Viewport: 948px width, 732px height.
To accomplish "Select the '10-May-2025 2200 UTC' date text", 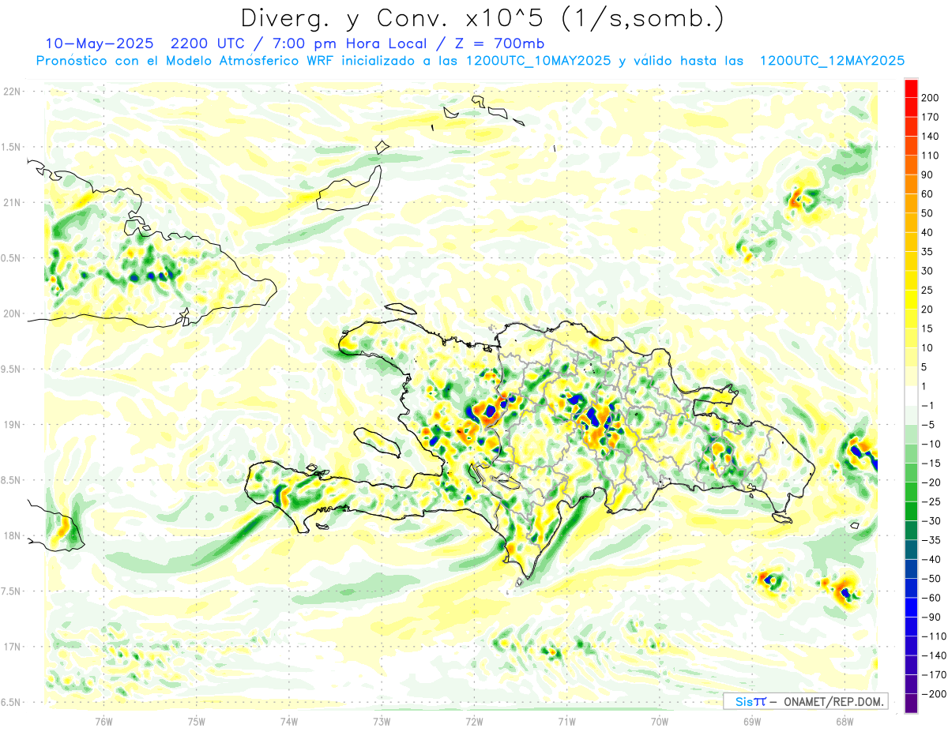I will point(147,43).
